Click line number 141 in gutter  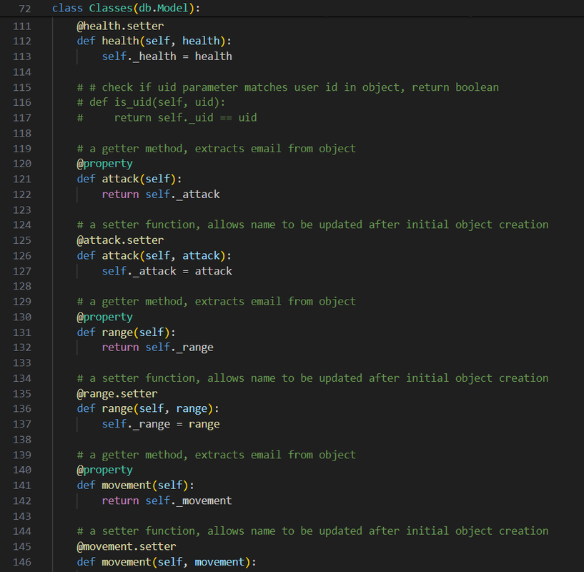[22, 485]
